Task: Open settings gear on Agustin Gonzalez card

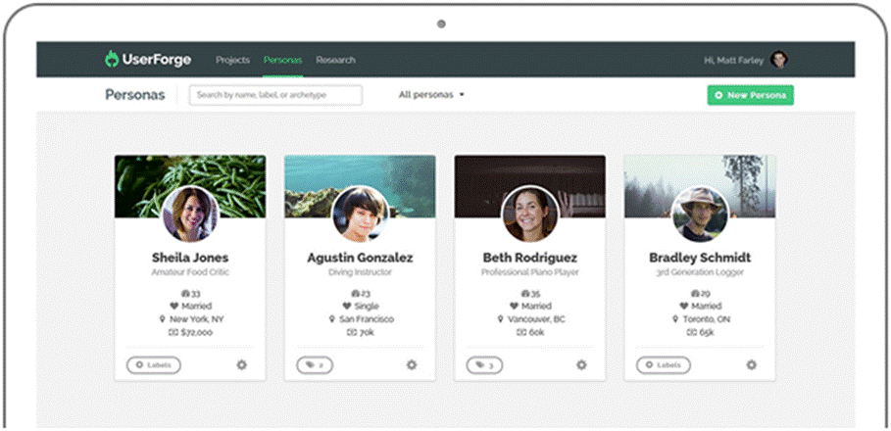Action: (412, 365)
